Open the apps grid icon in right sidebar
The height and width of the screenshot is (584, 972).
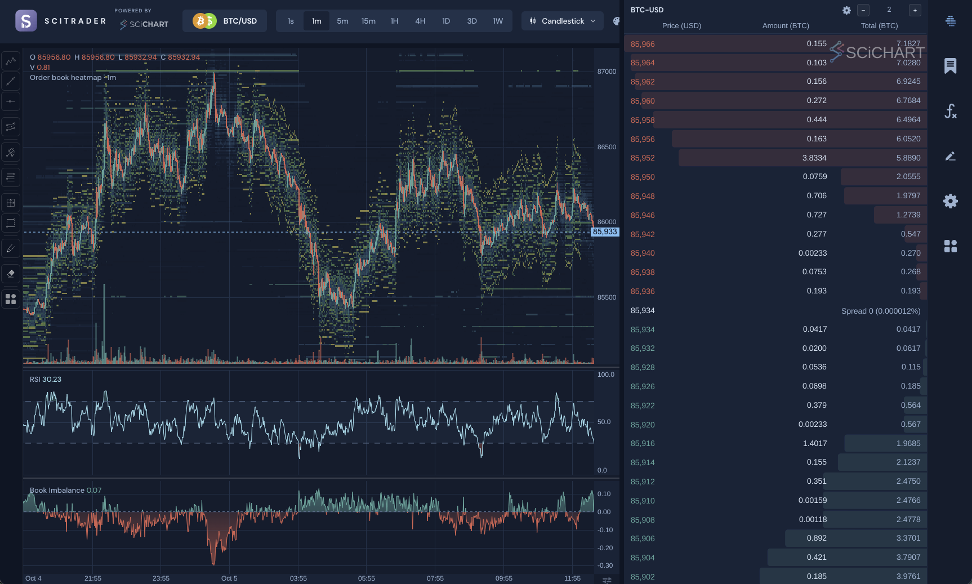(x=951, y=246)
